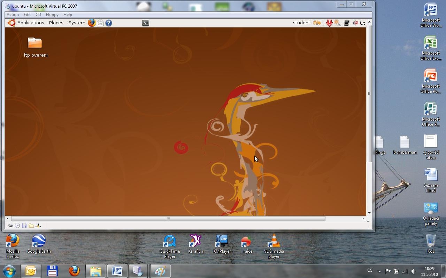This screenshot has height=278, width=446.
Task: Select QuickTime Player desktop shortcut
Action: (170, 246)
